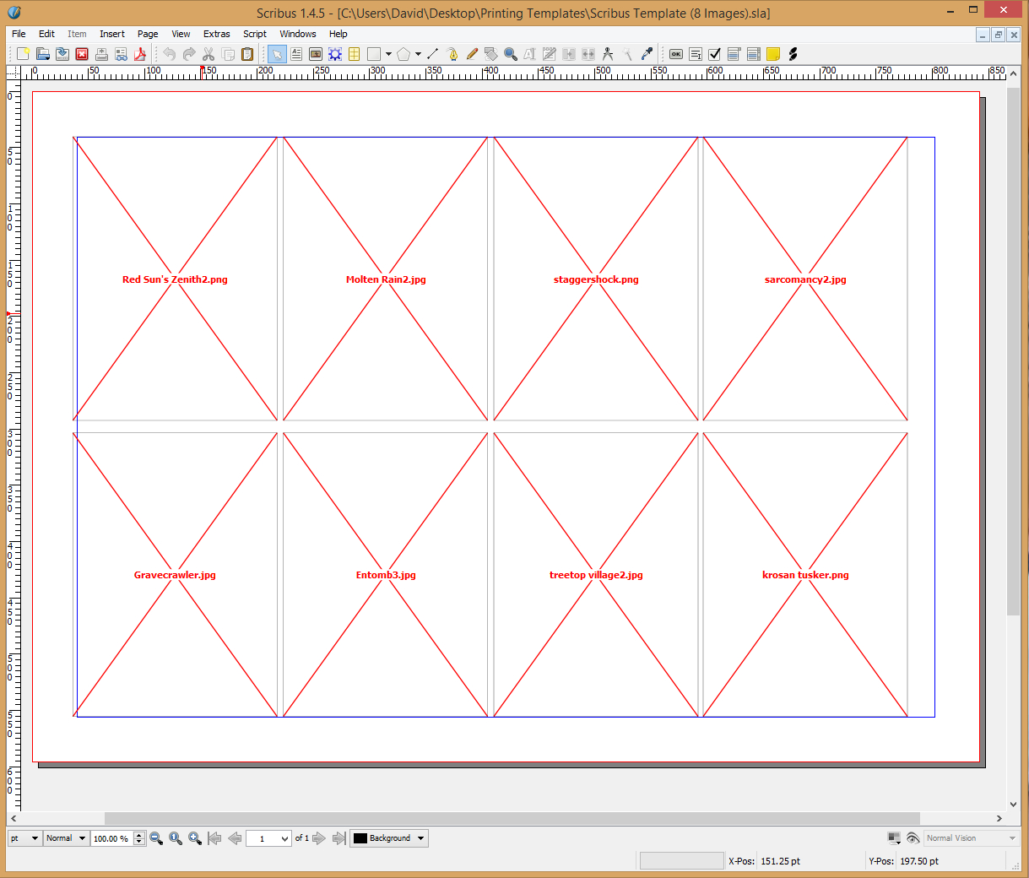Insert PDF Push Button (OK) tool

click(676, 54)
